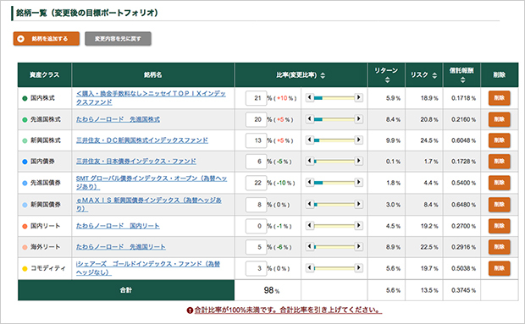Decrease 新興国債券 ratio with left arrow
Screen dimensions: 525x324
tap(310, 204)
